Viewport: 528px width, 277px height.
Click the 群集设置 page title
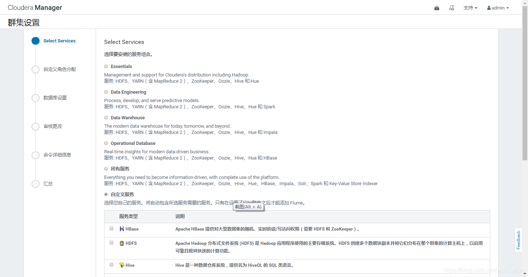coord(24,23)
